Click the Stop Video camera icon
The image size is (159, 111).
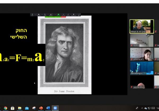pyautogui.click(x=39, y=15)
